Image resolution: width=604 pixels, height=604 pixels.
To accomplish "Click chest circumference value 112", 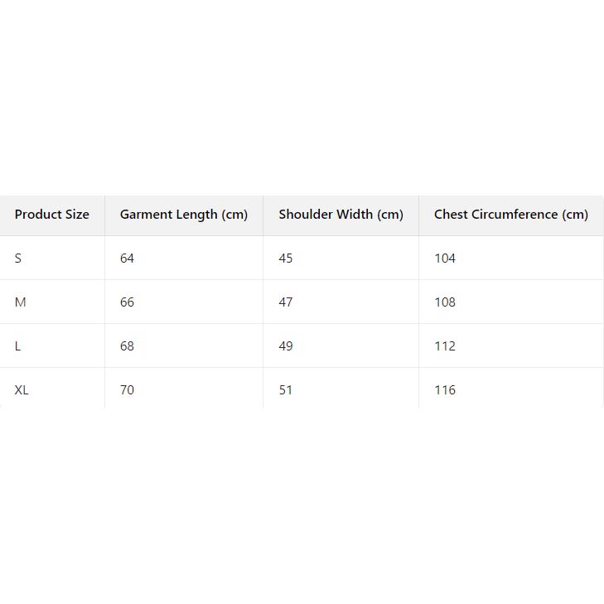I will click(x=445, y=346).
